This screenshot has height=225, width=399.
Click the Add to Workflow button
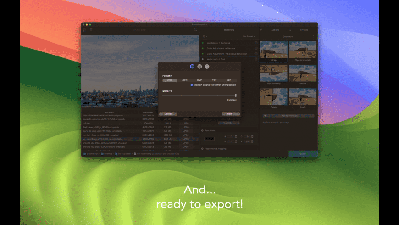click(x=288, y=116)
